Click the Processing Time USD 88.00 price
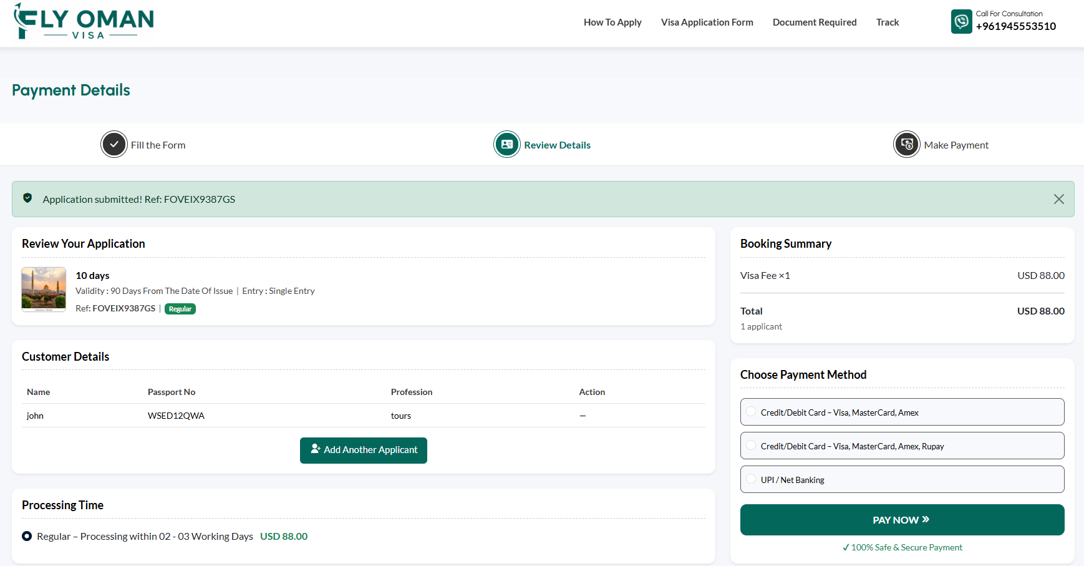The height and width of the screenshot is (566, 1084). coord(284,536)
